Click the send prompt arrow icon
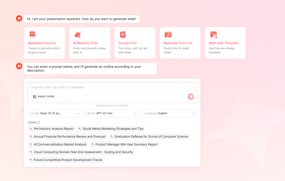Screen dimensions: 285x181 point(191,96)
